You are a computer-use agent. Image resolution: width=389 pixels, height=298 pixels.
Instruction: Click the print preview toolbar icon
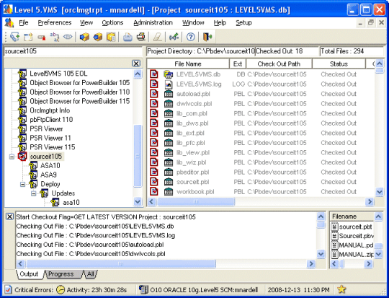coord(128,37)
